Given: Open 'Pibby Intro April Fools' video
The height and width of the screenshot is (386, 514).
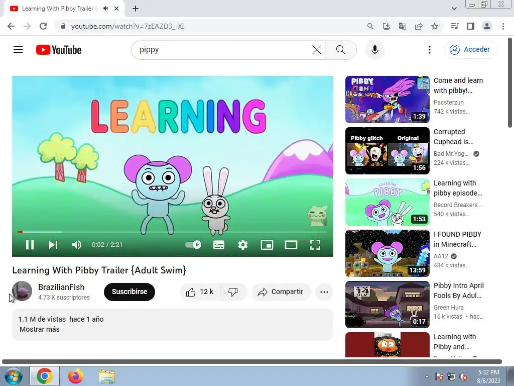Looking at the screenshot, I should pos(387,304).
